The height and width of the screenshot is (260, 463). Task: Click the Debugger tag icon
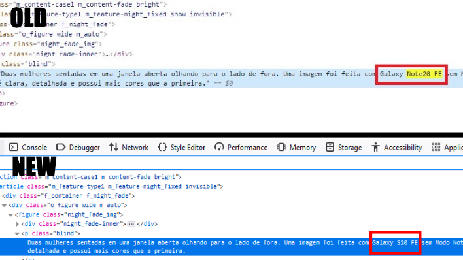[61, 147]
